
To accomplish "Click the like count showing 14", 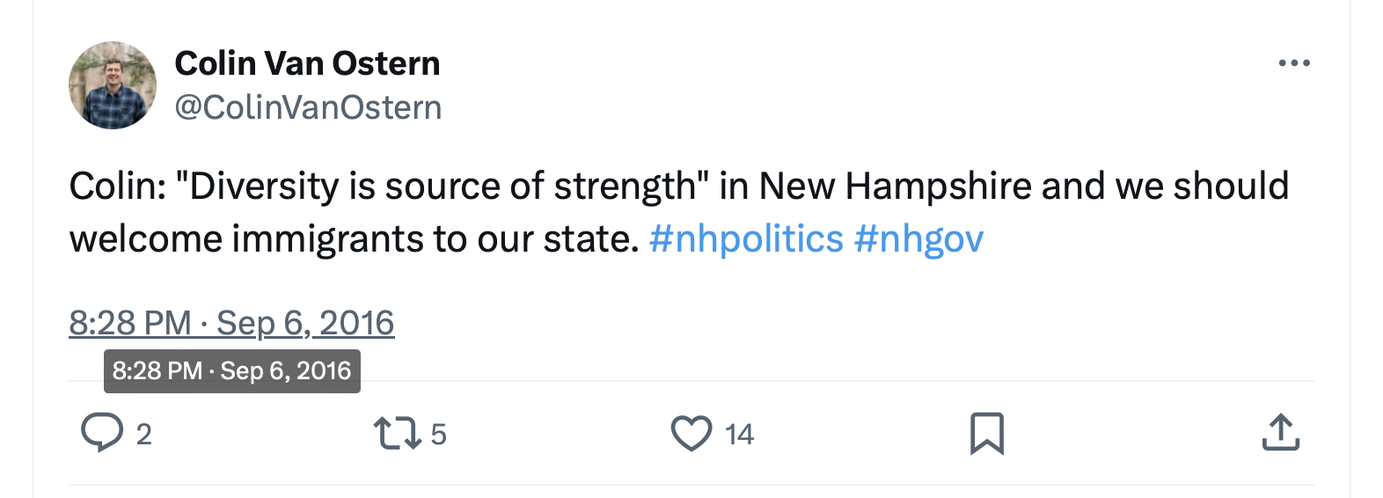I will 739,434.
